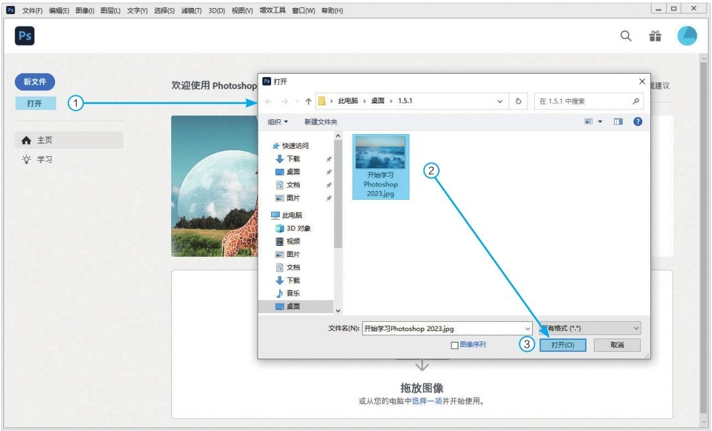Screen dimensions: 712x431
Task: Toggle the preview pane
Action: (618, 121)
